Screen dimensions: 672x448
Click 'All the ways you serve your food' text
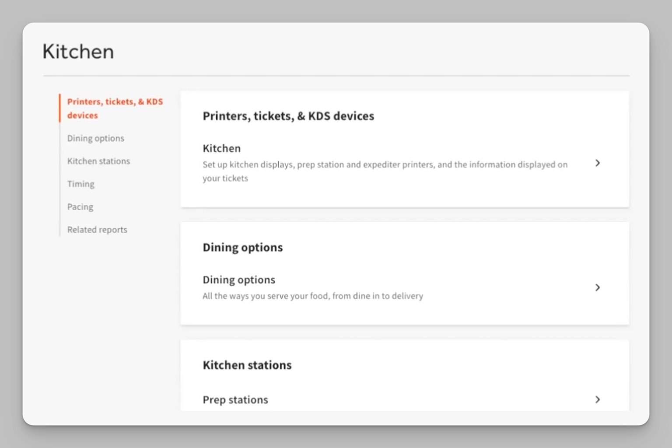312,296
